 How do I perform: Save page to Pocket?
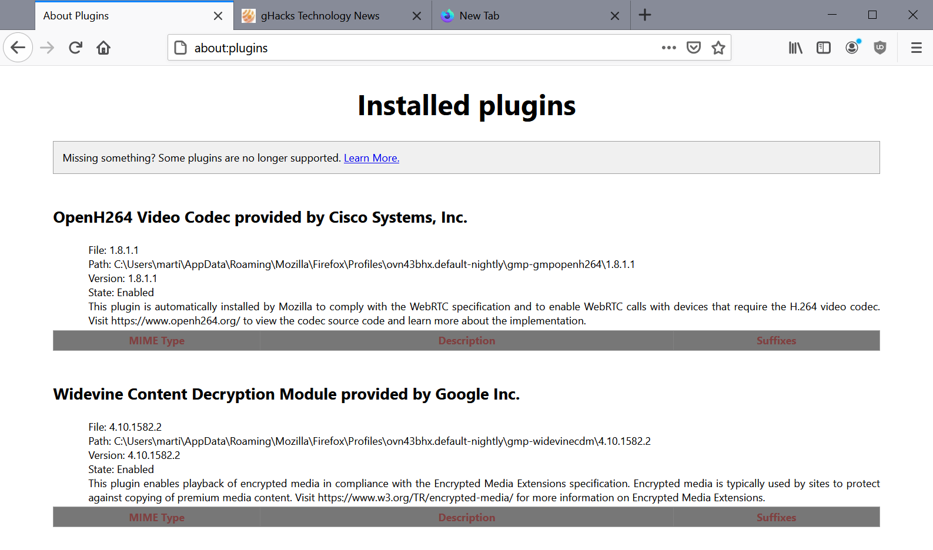(694, 48)
